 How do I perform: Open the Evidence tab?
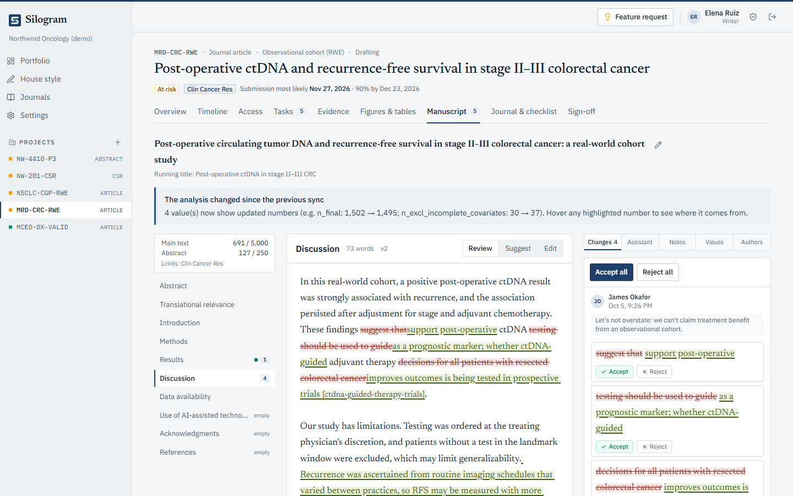point(333,111)
